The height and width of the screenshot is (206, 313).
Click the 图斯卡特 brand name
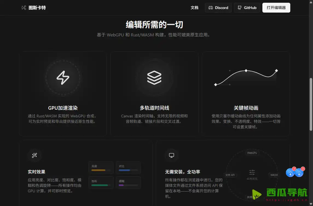click(37, 8)
